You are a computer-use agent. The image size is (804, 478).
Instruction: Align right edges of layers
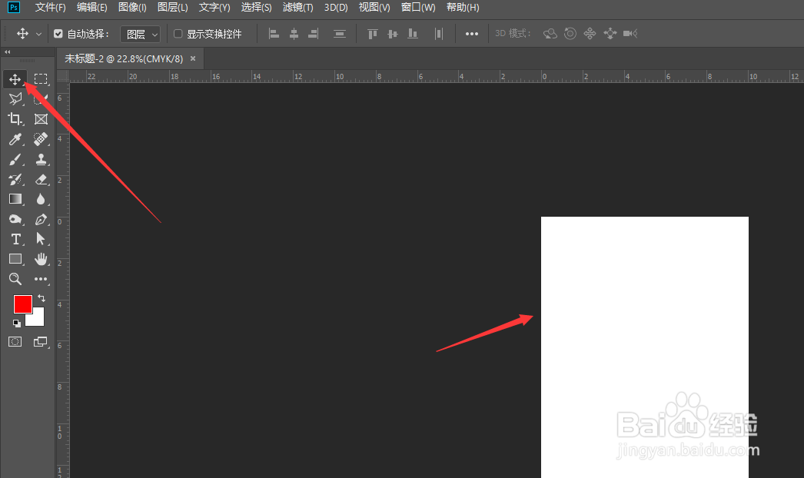pyautogui.click(x=314, y=34)
